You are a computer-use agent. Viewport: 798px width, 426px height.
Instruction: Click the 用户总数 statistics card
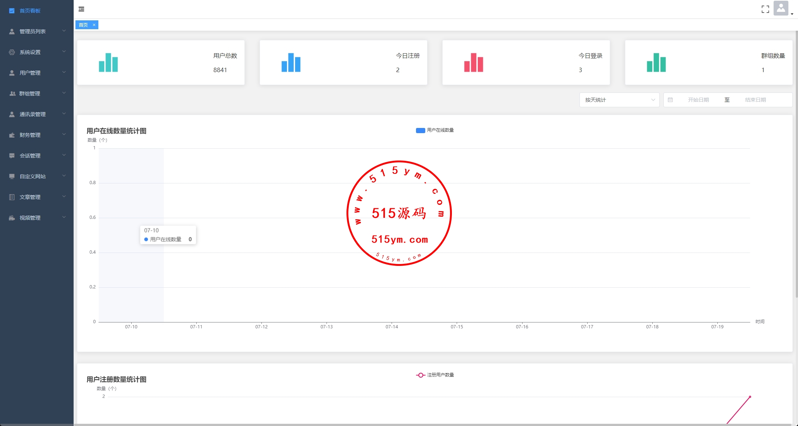click(160, 62)
